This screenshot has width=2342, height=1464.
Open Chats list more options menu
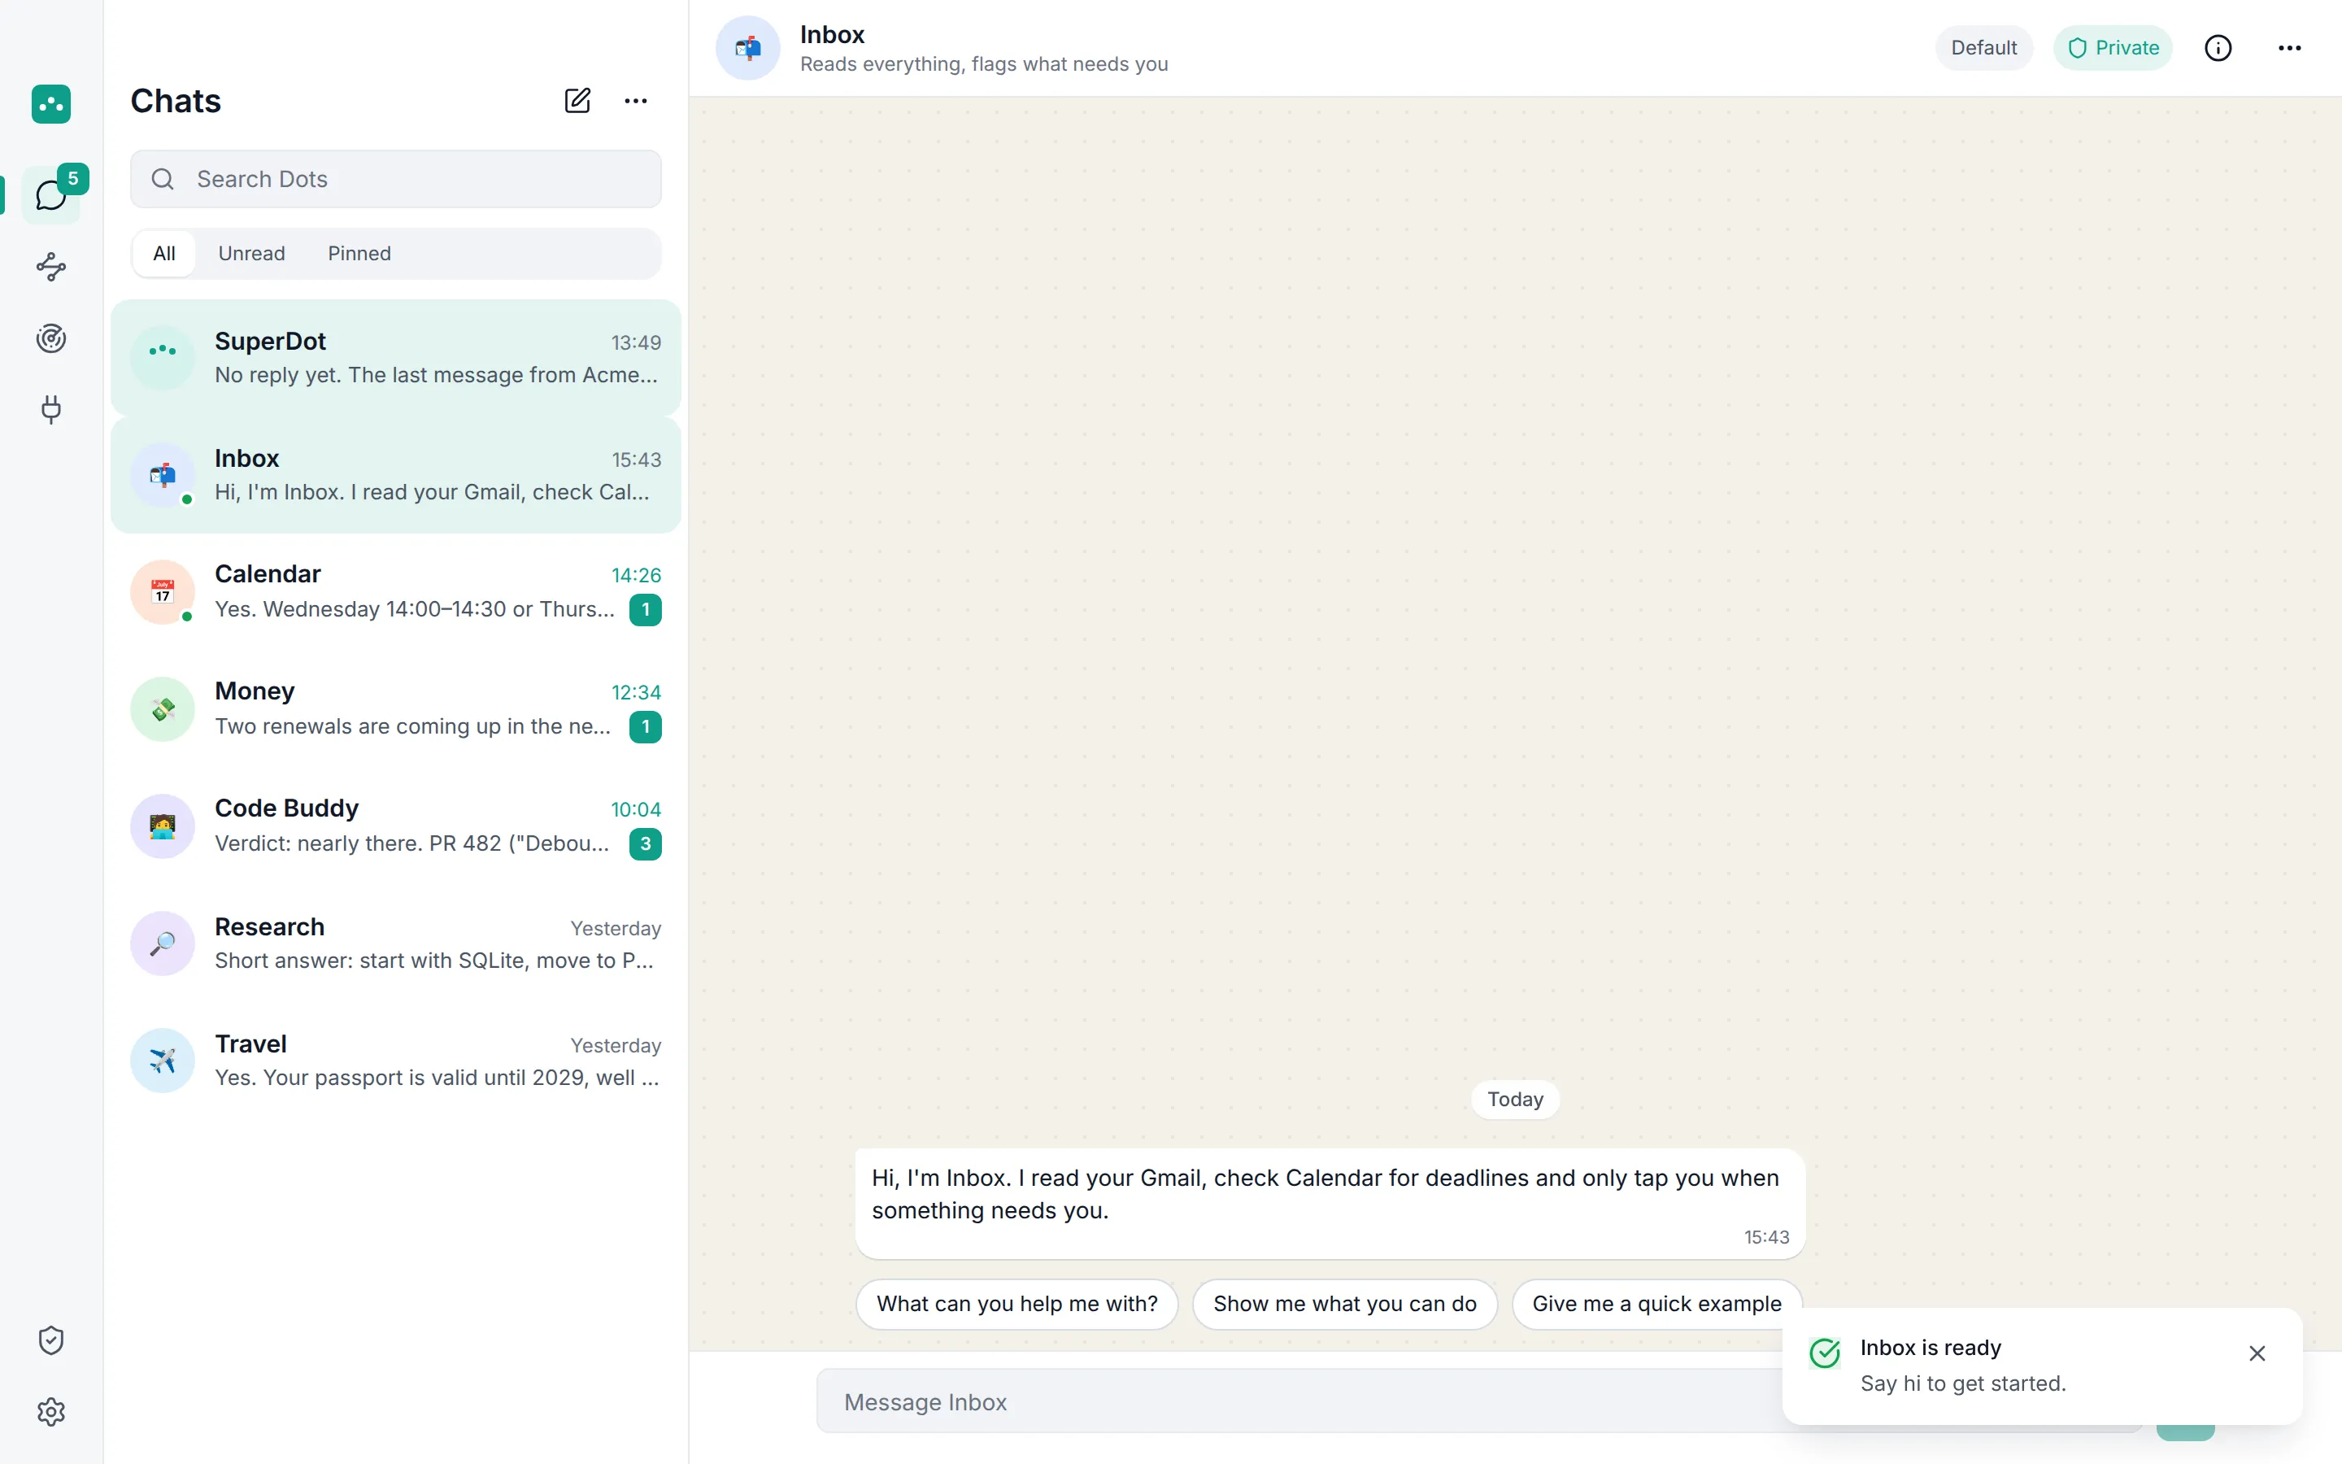pyautogui.click(x=636, y=101)
